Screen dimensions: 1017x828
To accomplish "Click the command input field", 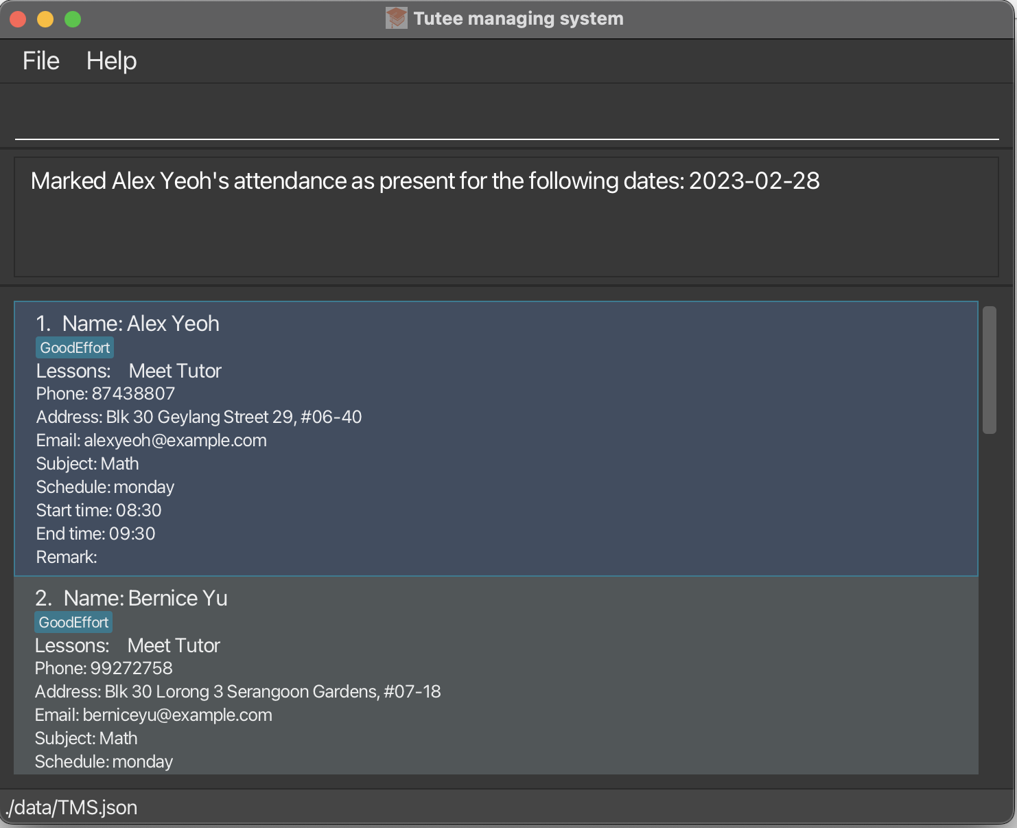I will [507, 115].
